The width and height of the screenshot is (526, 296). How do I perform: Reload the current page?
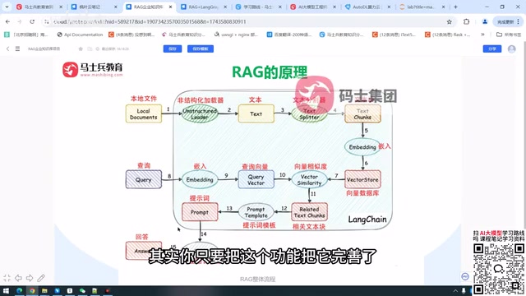[32, 21]
